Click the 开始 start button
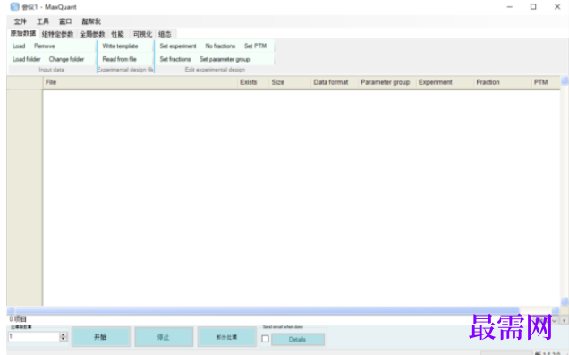569x355 pixels. [100, 337]
